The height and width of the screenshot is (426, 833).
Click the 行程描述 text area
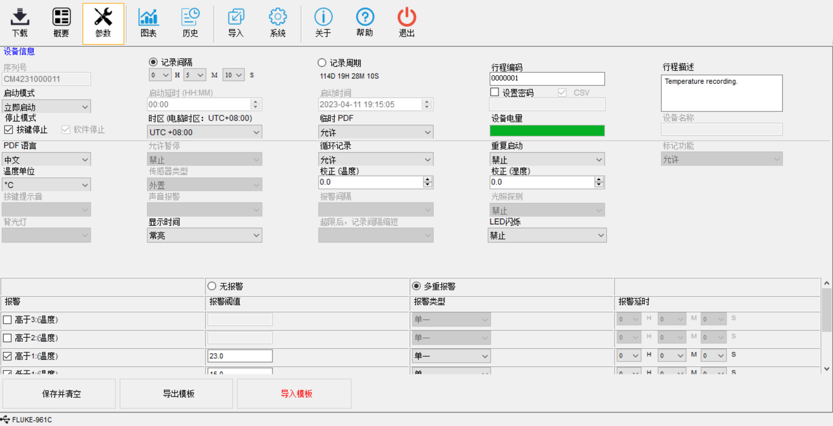click(x=722, y=93)
